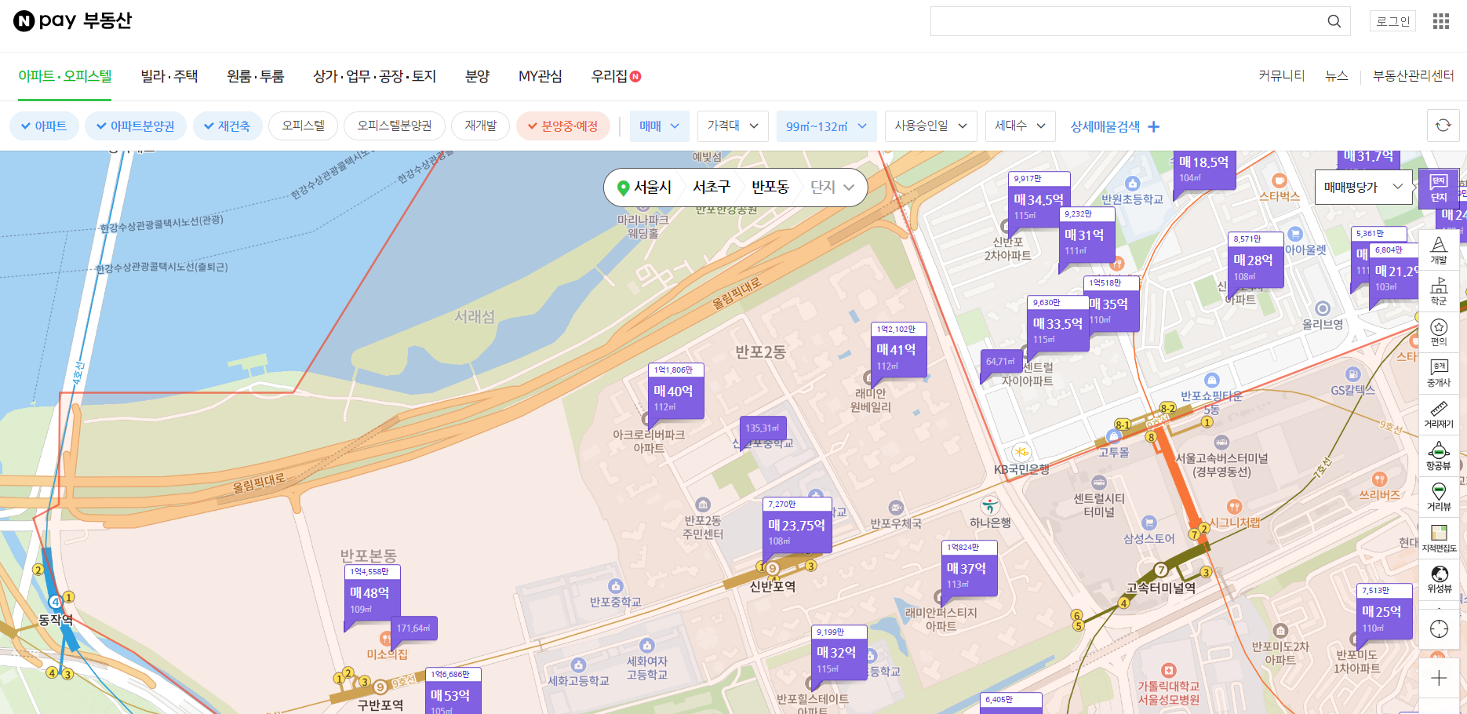Screen dimensions: 1467x714
Task: Expand the 단지 selector in location bar
Action: coord(832,188)
